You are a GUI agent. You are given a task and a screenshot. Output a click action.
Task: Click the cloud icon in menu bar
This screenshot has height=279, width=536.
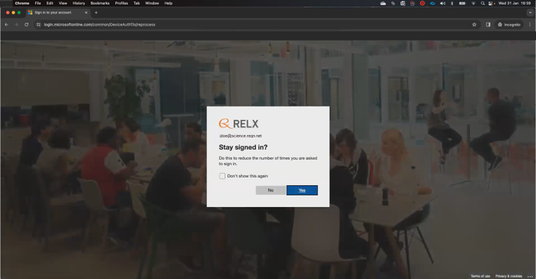point(383,3)
